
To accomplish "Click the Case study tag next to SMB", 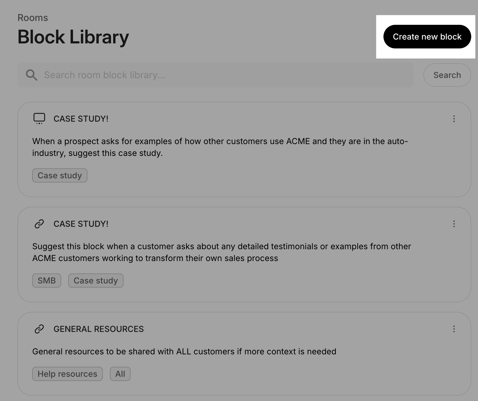I will [96, 281].
